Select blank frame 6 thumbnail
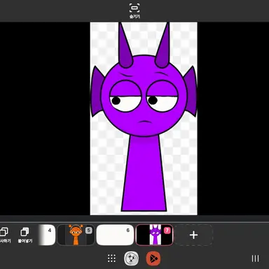Image resolution: width=269 pixels, height=269 pixels. coord(115,235)
